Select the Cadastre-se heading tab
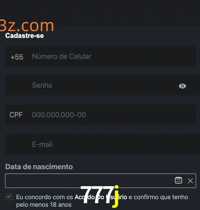The width and height of the screenshot is (200, 210). pyautogui.click(x=25, y=36)
